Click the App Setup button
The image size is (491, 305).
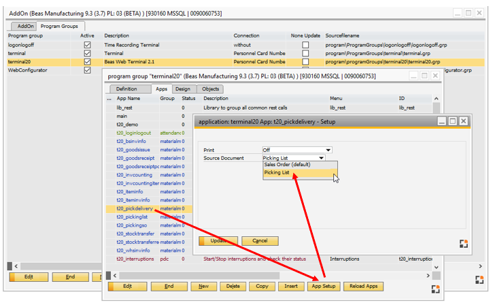coord(323,287)
